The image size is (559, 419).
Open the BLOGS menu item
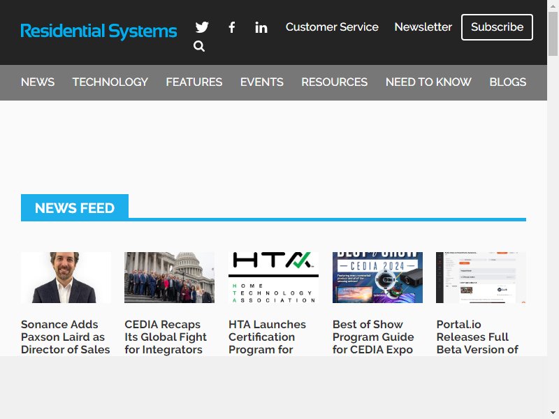[x=508, y=82]
